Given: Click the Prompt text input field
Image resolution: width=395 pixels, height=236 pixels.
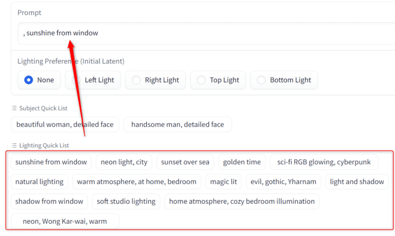Looking at the screenshot, I should pyautogui.click(x=206, y=33).
